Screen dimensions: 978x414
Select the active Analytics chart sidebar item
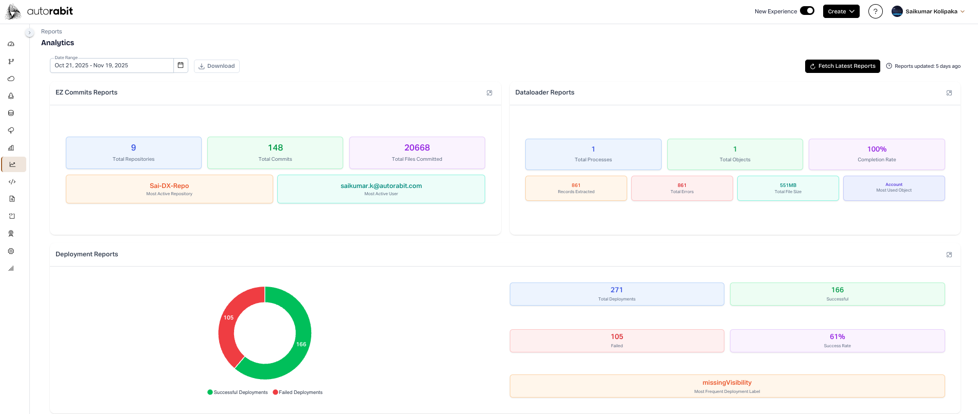pos(13,164)
